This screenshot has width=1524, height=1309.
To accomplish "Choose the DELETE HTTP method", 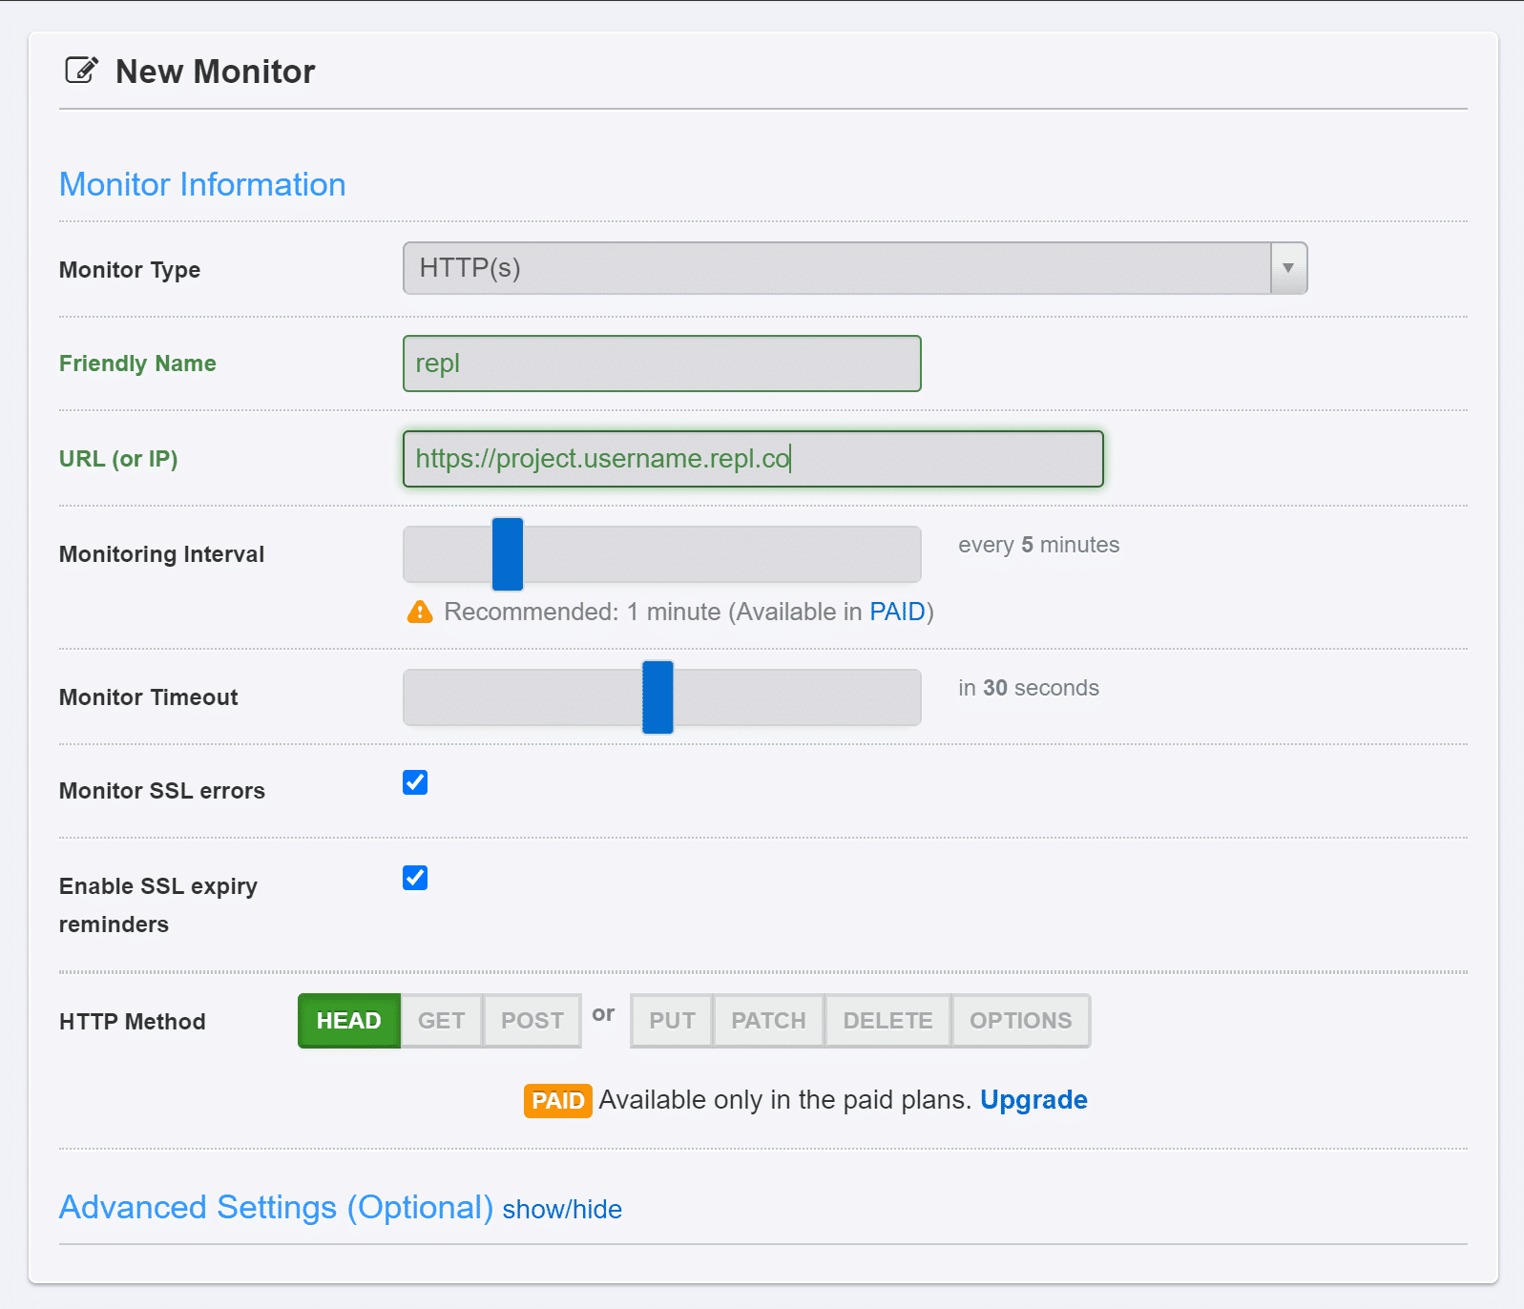I will coord(887,1021).
